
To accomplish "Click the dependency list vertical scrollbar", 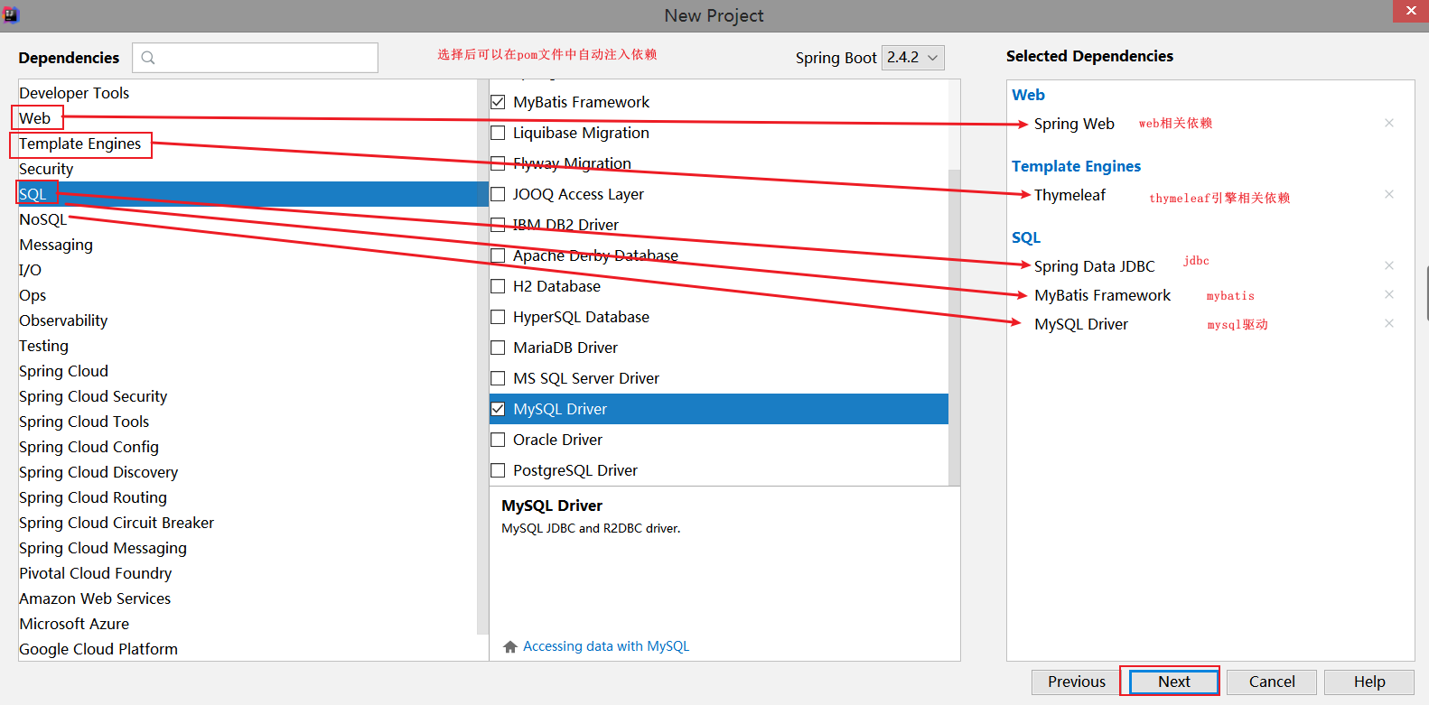I will tap(954, 327).
